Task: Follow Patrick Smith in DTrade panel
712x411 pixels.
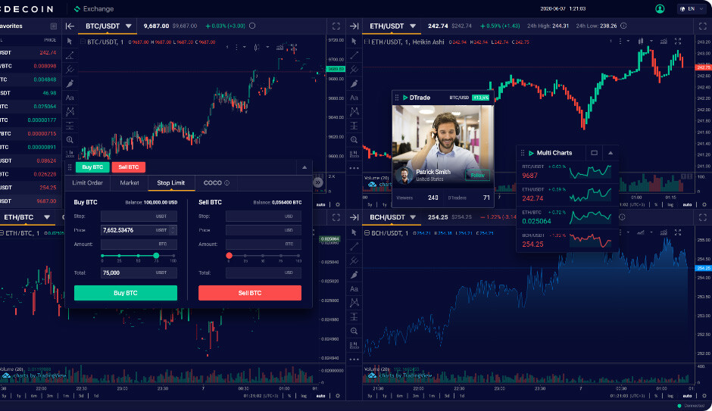Action: coord(477,175)
